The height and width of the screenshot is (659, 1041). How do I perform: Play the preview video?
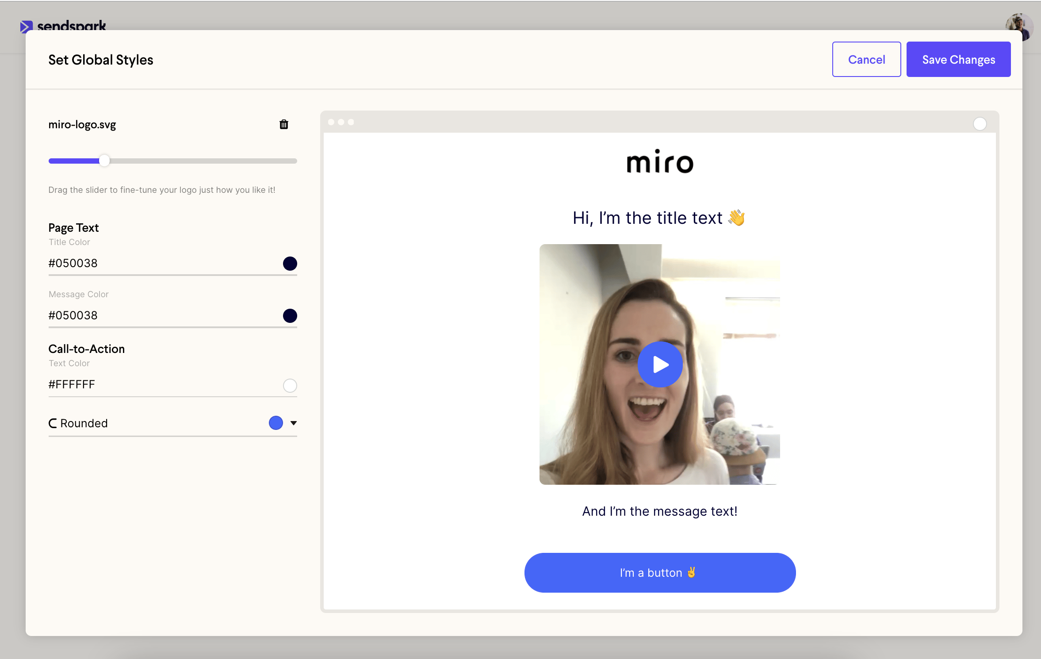click(x=660, y=364)
